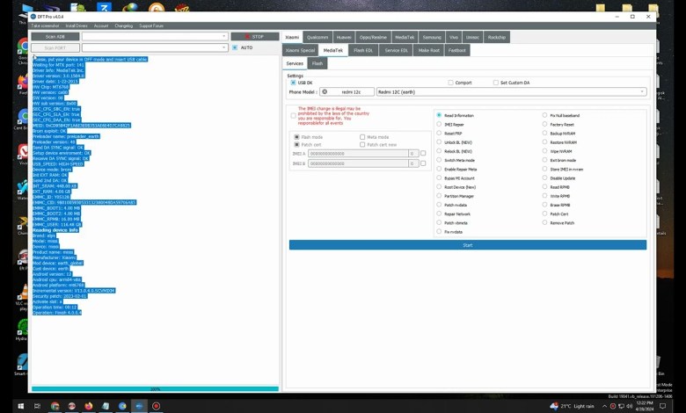Select the Erase RPMB option
The image size is (686, 413).
tap(544, 205)
